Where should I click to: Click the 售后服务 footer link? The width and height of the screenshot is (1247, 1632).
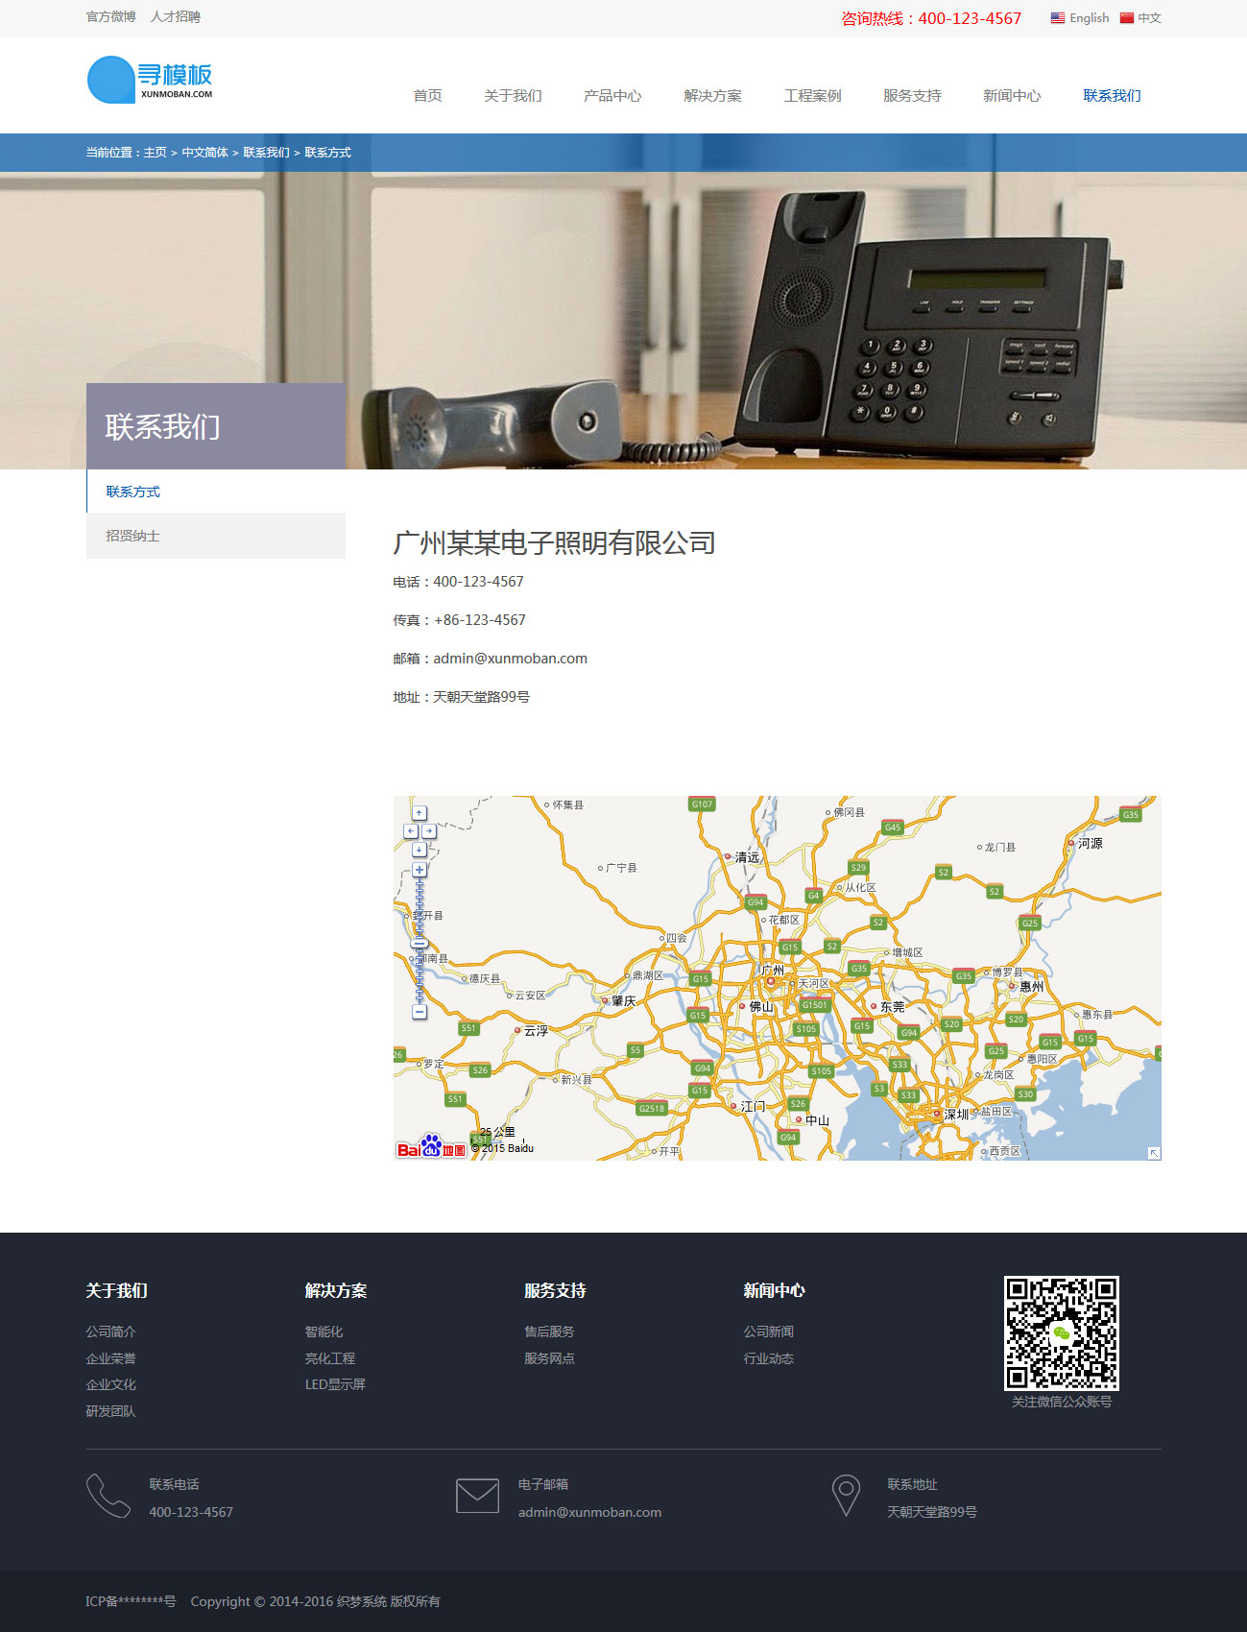[549, 1332]
